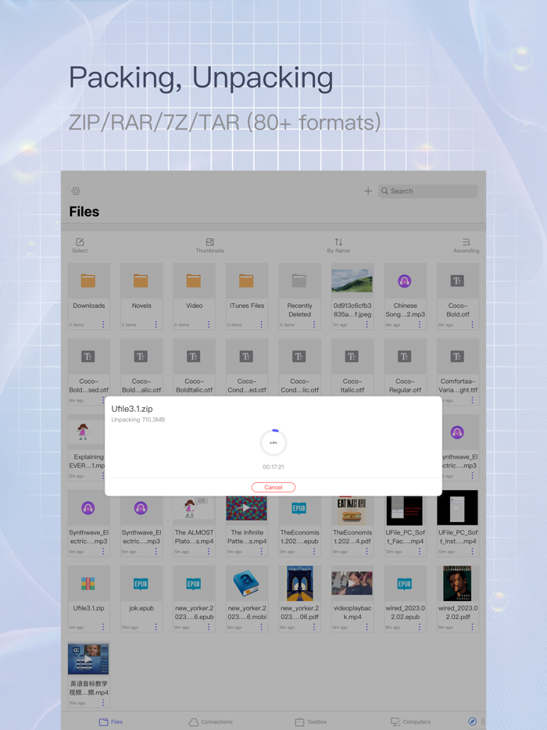Open Coco-Bold.otf font file
Screen dimensions: 547x730
click(x=458, y=296)
